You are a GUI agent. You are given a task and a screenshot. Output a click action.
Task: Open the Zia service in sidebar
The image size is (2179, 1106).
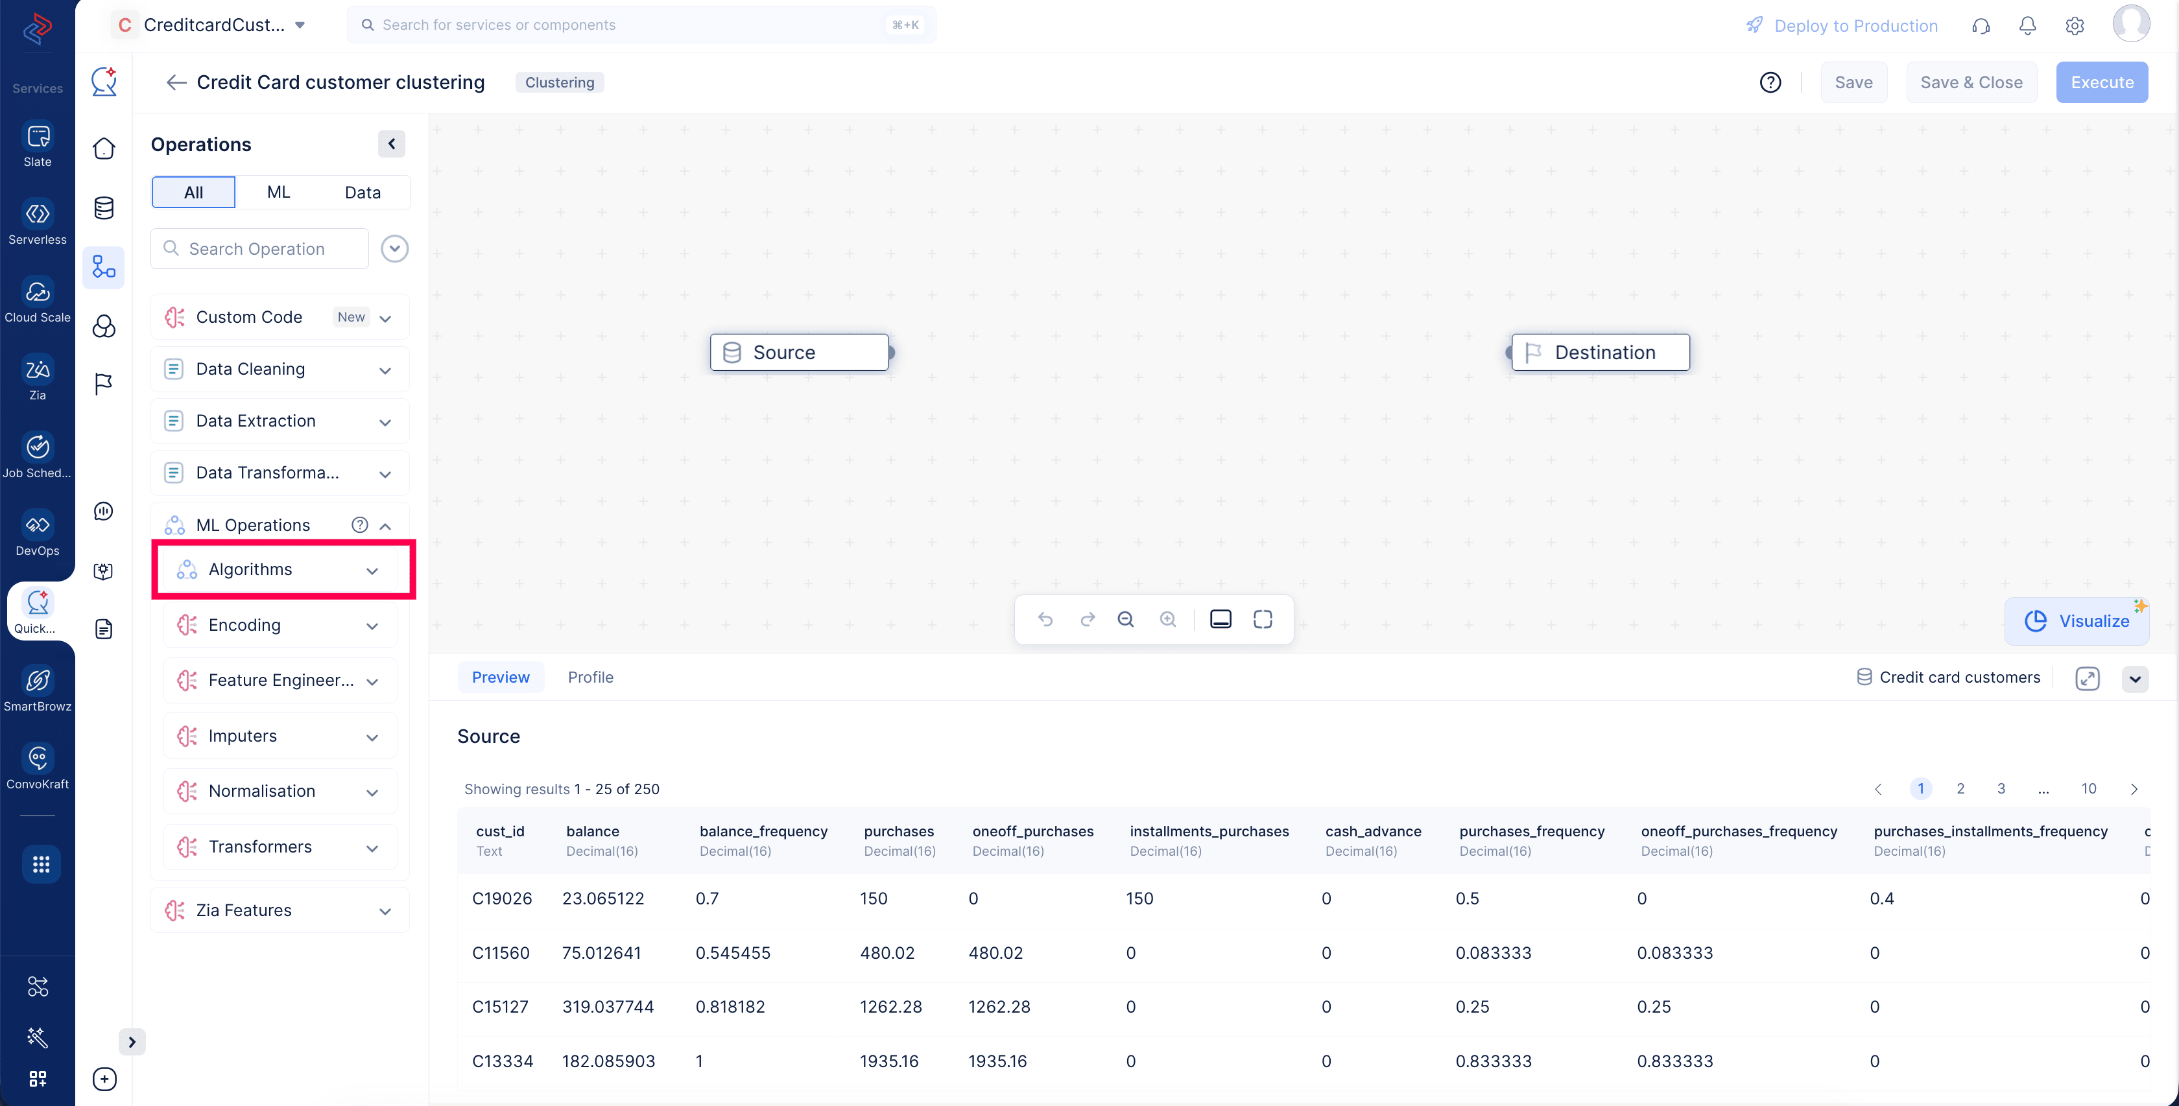click(38, 370)
